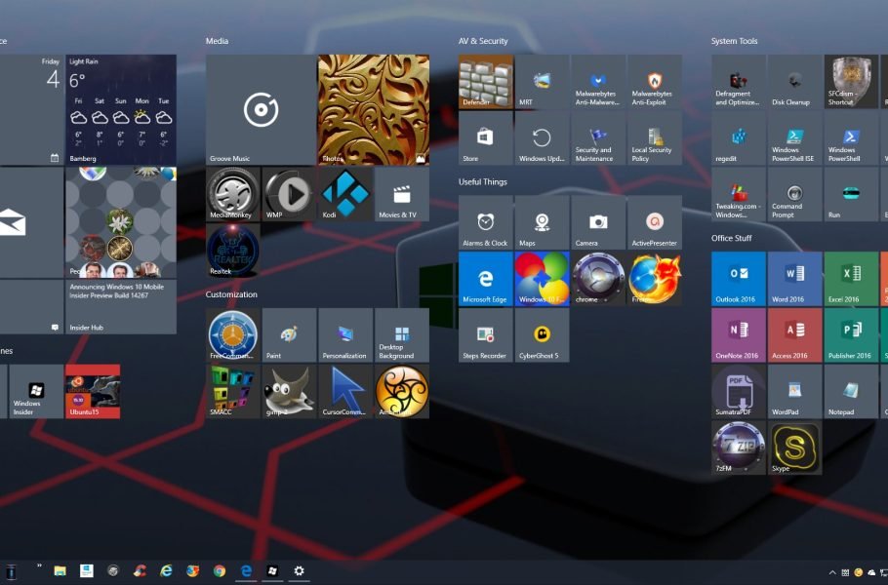
Task: Open Tweaking.com Windows tile
Action: point(739,194)
